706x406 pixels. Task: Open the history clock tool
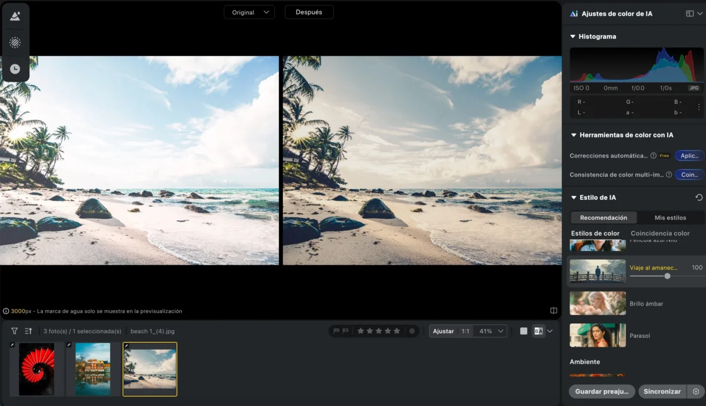15,69
